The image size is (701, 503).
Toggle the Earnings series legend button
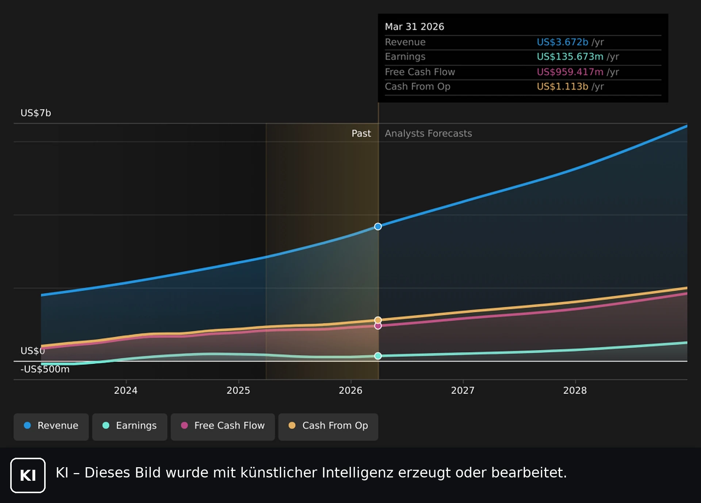pos(130,427)
